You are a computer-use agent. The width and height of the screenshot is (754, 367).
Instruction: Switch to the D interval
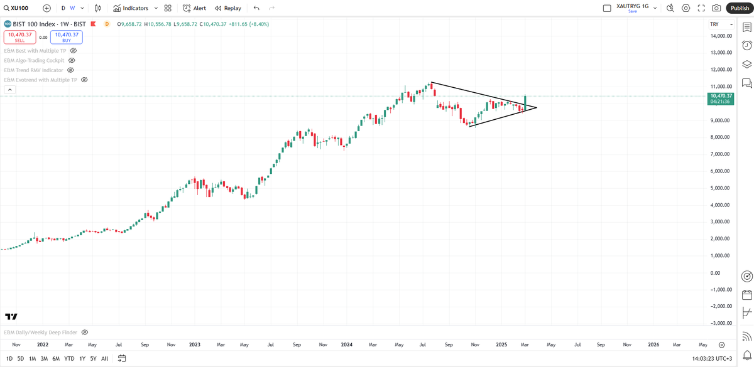point(63,8)
